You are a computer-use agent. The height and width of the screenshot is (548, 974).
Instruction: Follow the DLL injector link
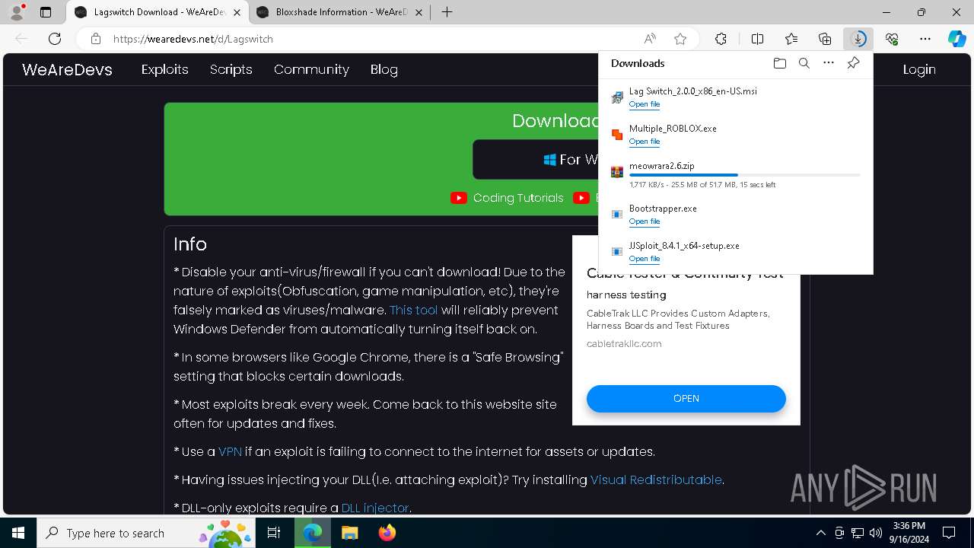click(x=375, y=508)
